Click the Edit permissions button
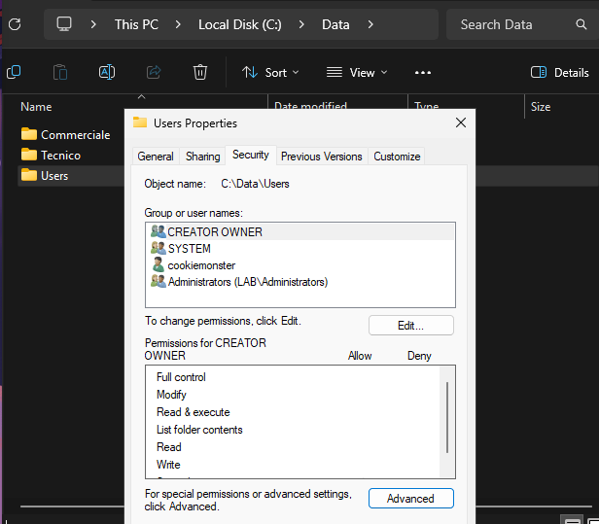 coord(410,326)
